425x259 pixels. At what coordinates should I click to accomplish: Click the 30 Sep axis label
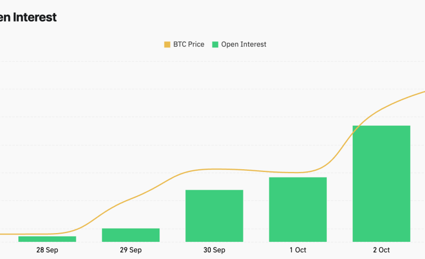tap(214, 250)
